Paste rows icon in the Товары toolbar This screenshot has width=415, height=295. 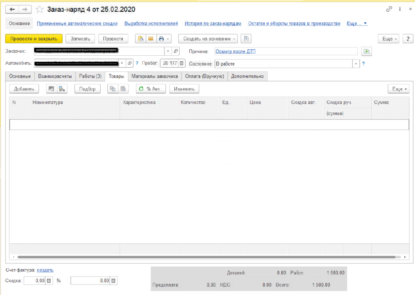tap(123, 89)
